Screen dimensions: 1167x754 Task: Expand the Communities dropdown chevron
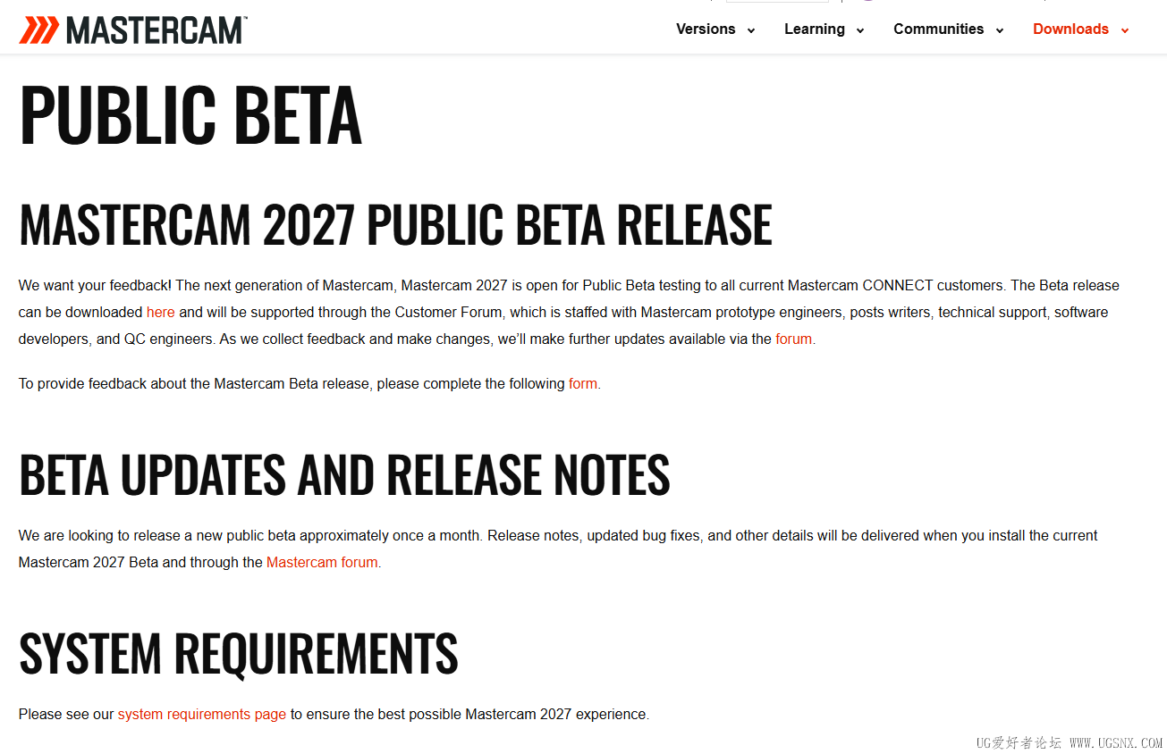click(1000, 30)
